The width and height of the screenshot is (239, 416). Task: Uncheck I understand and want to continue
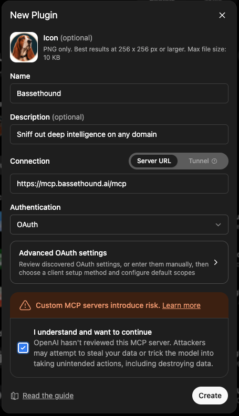pyautogui.click(x=23, y=348)
